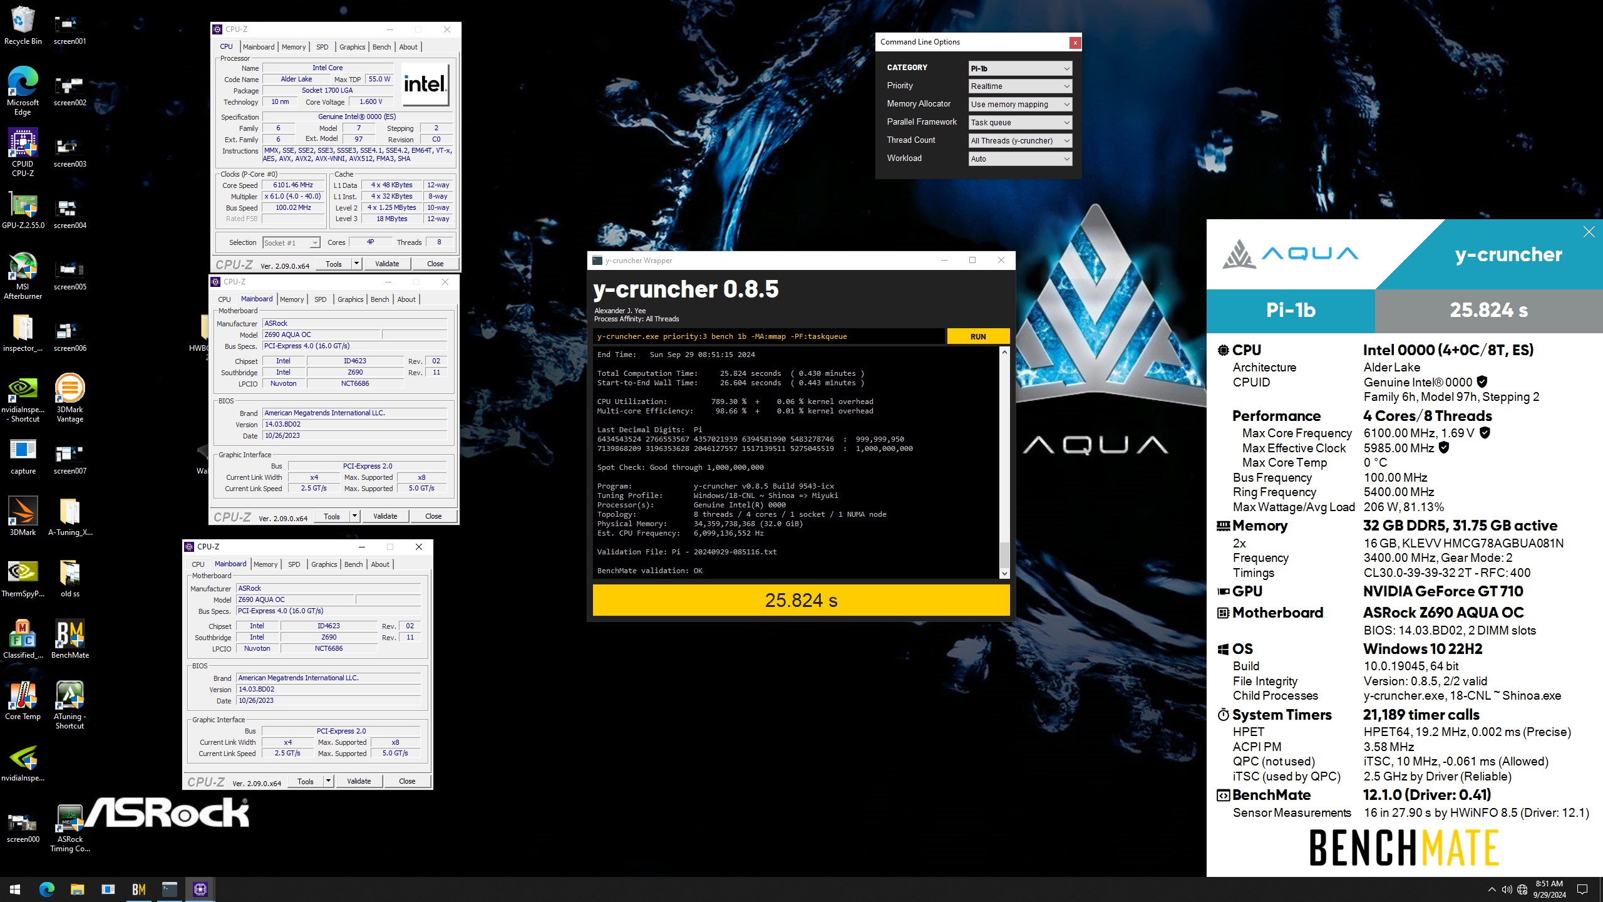This screenshot has height=902, width=1603.
Task: Click scroll-up arrow in y-cruncher output
Action: [x=1004, y=352]
